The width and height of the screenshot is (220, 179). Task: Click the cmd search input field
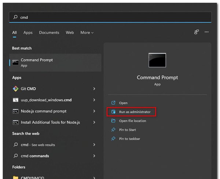(x=110, y=17)
